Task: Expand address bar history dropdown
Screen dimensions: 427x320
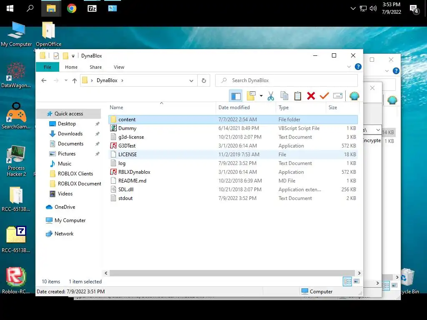Action: (x=191, y=80)
